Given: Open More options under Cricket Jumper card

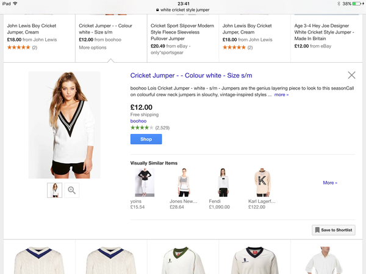Looking at the screenshot, I should [x=93, y=47].
